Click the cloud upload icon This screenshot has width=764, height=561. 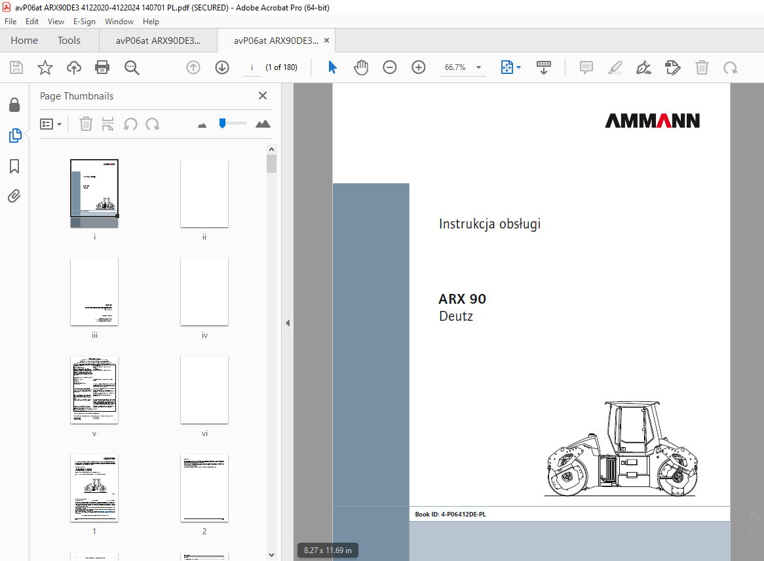point(73,67)
